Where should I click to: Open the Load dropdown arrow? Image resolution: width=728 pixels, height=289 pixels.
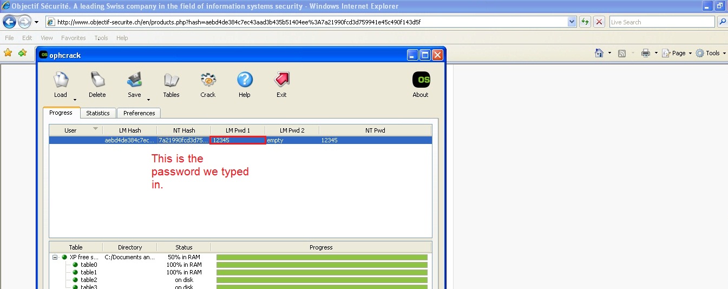point(75,100)
